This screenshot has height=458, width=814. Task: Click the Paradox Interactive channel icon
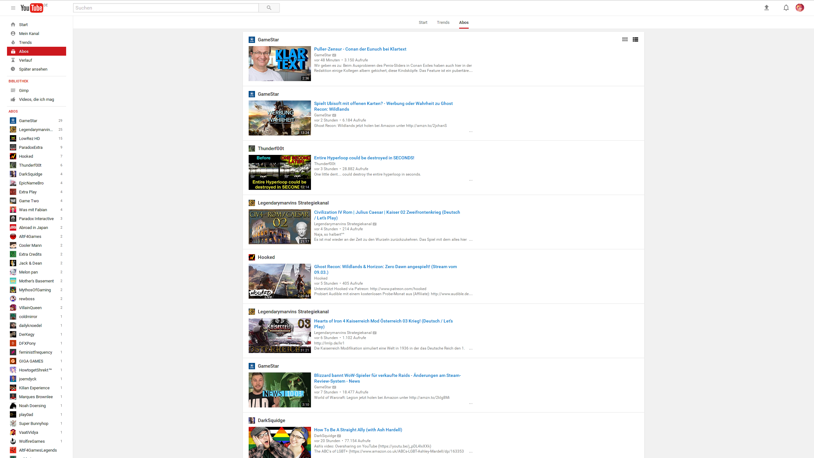(13, 219)
